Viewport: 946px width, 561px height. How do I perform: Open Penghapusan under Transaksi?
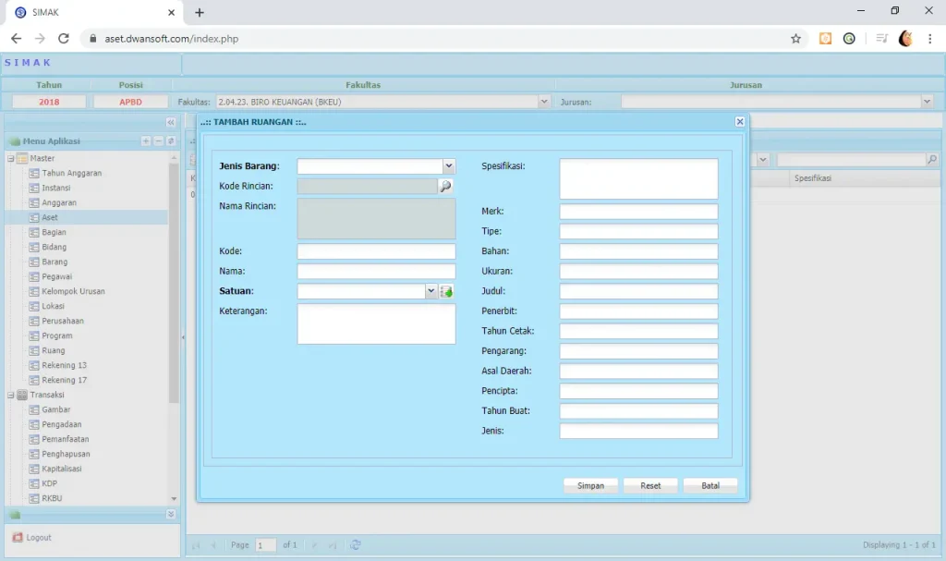coord(66,454)
